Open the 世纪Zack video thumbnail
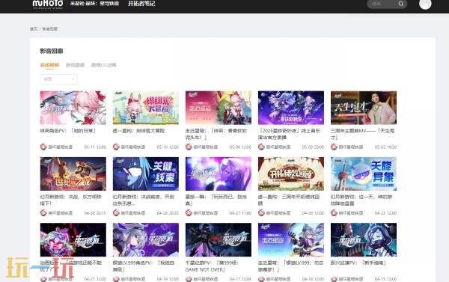The height and width of the screenshot is (282, 449). 73,174
